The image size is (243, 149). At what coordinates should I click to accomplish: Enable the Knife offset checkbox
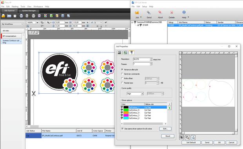click(x=122, y=78)
